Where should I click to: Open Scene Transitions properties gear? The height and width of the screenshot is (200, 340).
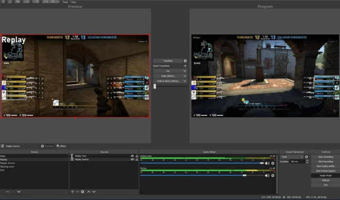(x=306, y=157)
